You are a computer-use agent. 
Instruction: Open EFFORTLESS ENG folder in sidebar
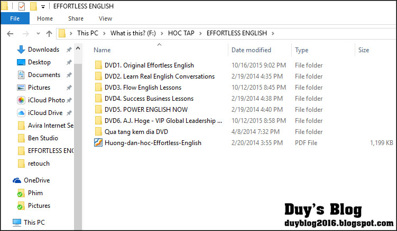[51, 151]
